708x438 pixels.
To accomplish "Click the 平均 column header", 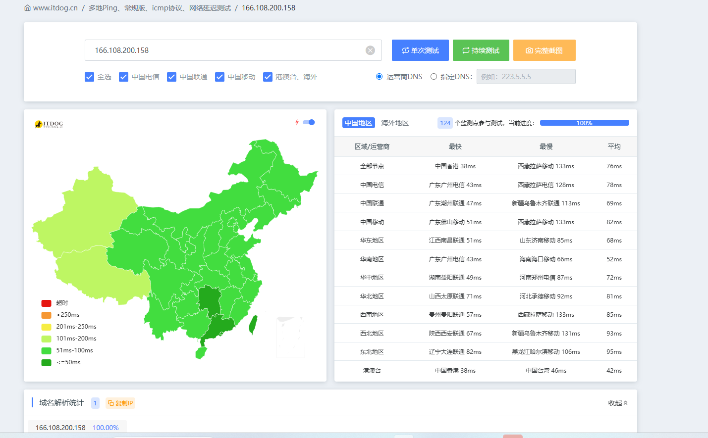I will [x=614, y=146].
